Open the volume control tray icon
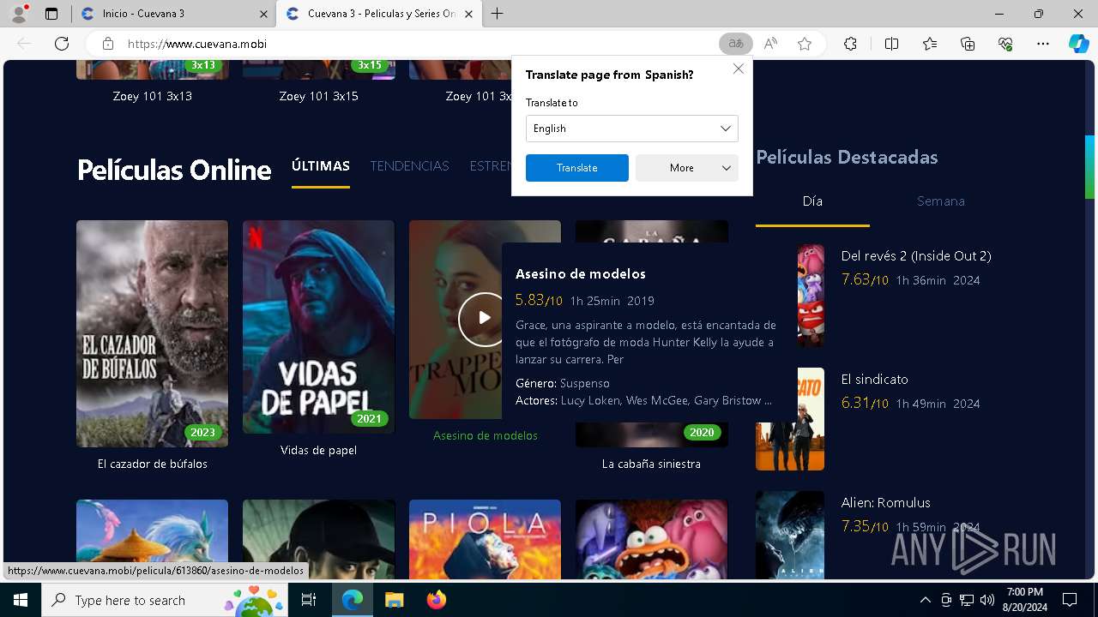 pyautogui.click(x=986, y=600)
